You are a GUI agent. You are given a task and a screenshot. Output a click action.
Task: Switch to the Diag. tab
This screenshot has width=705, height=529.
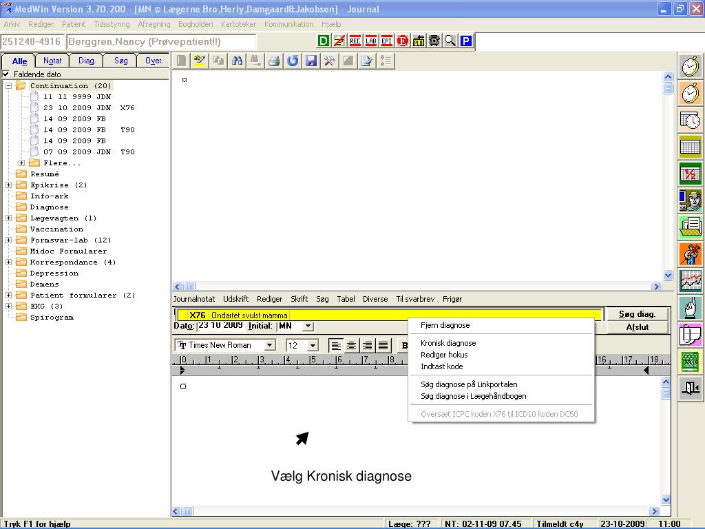click(x=86, y=61)
